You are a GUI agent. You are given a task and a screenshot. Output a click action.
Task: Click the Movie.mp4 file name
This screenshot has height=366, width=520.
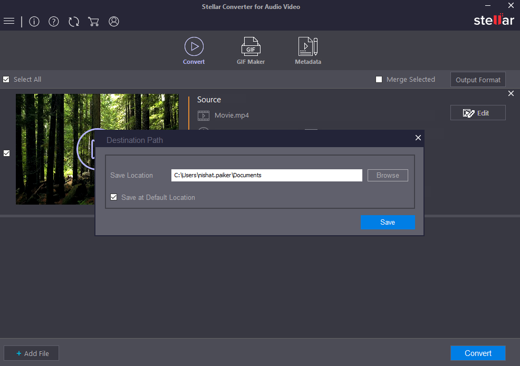pos(232,115)
